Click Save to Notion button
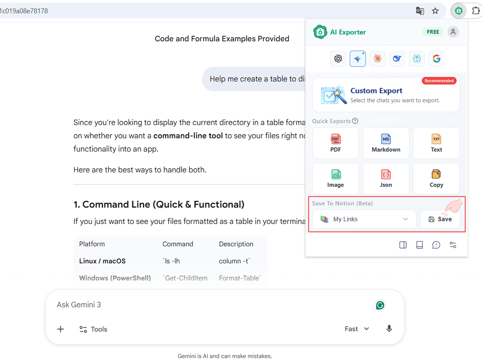The image size is (482, 363). pyautogui.click(x=440, y=219)
